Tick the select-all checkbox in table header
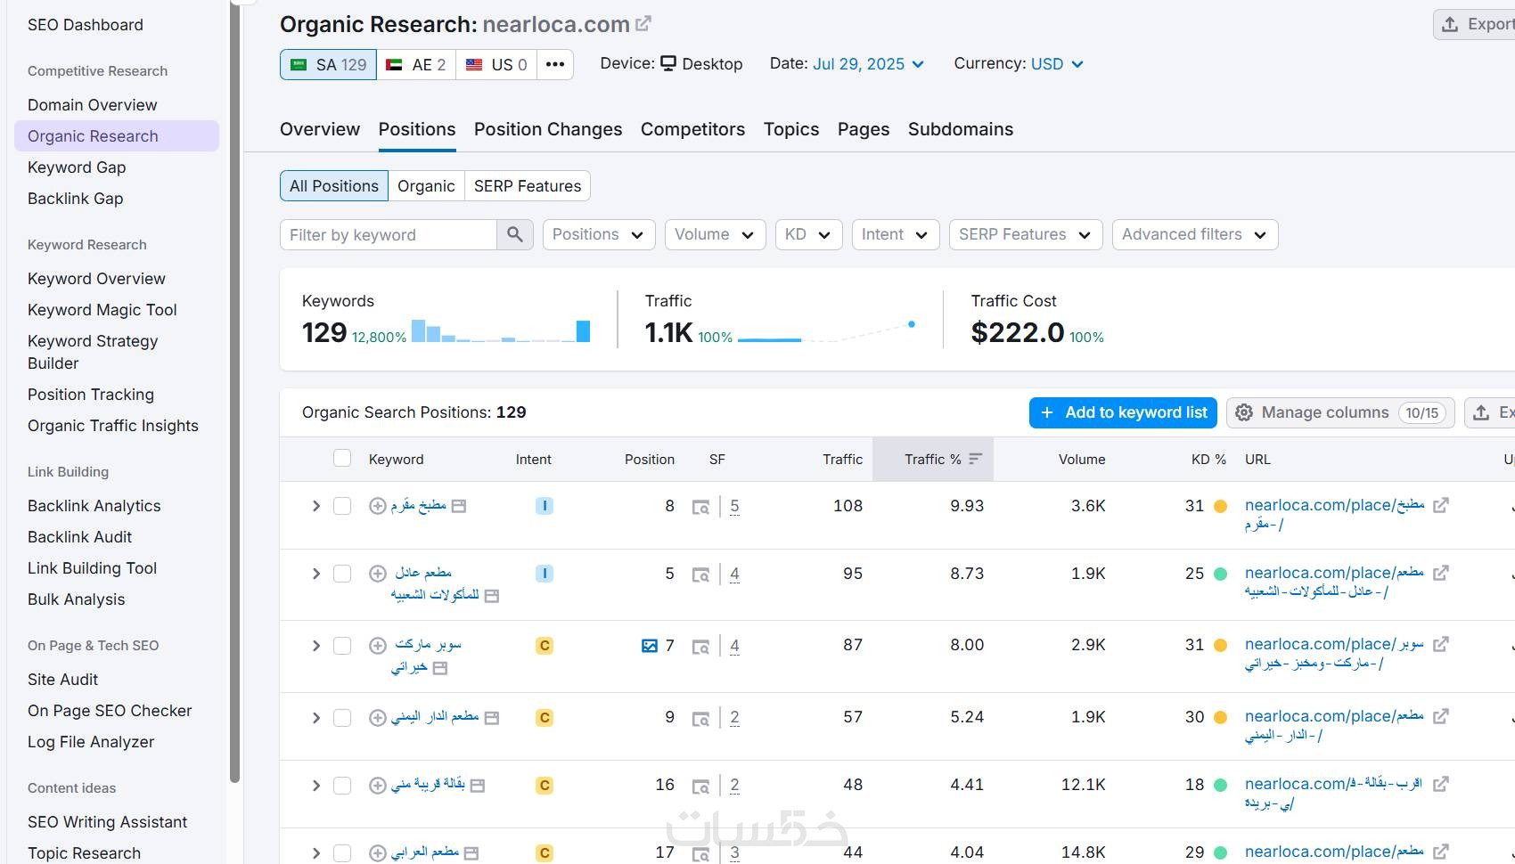This screenshot has width=1515, height=864. pyautogui.click(x=342, y=458)
